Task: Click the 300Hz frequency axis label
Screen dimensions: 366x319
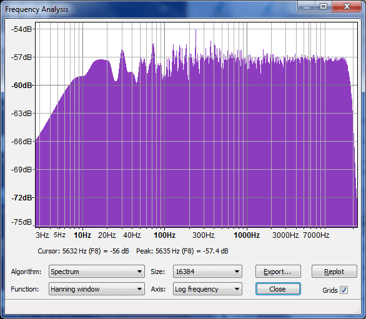Action: (x=204, y=235)
